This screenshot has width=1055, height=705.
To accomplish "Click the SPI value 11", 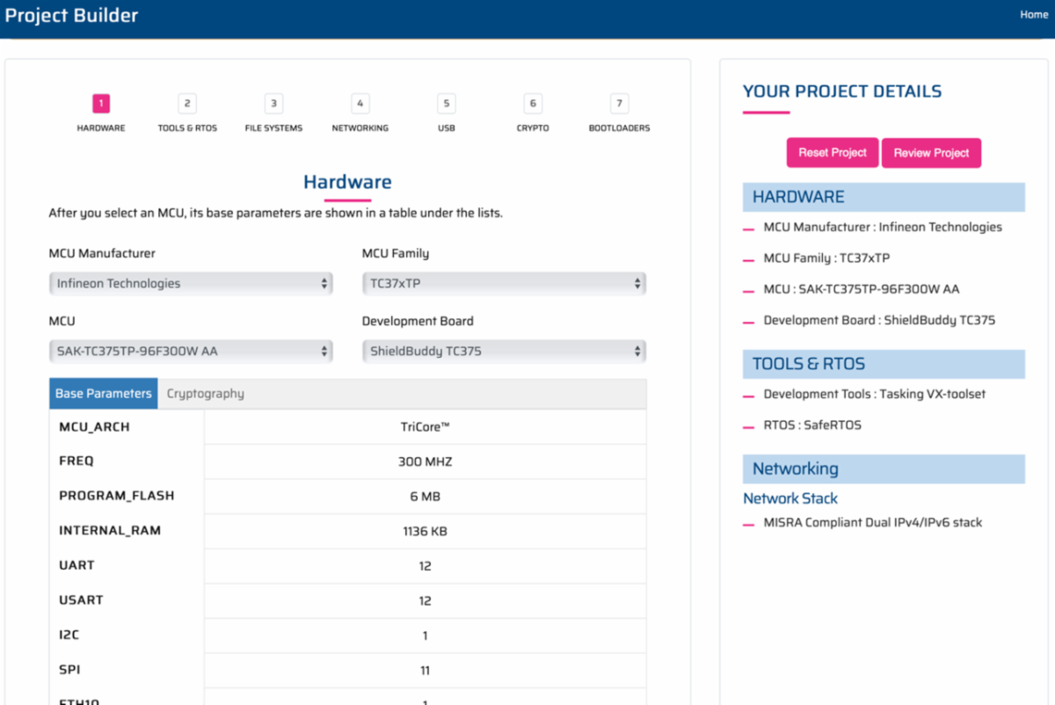I will click(x=426, y=671).
